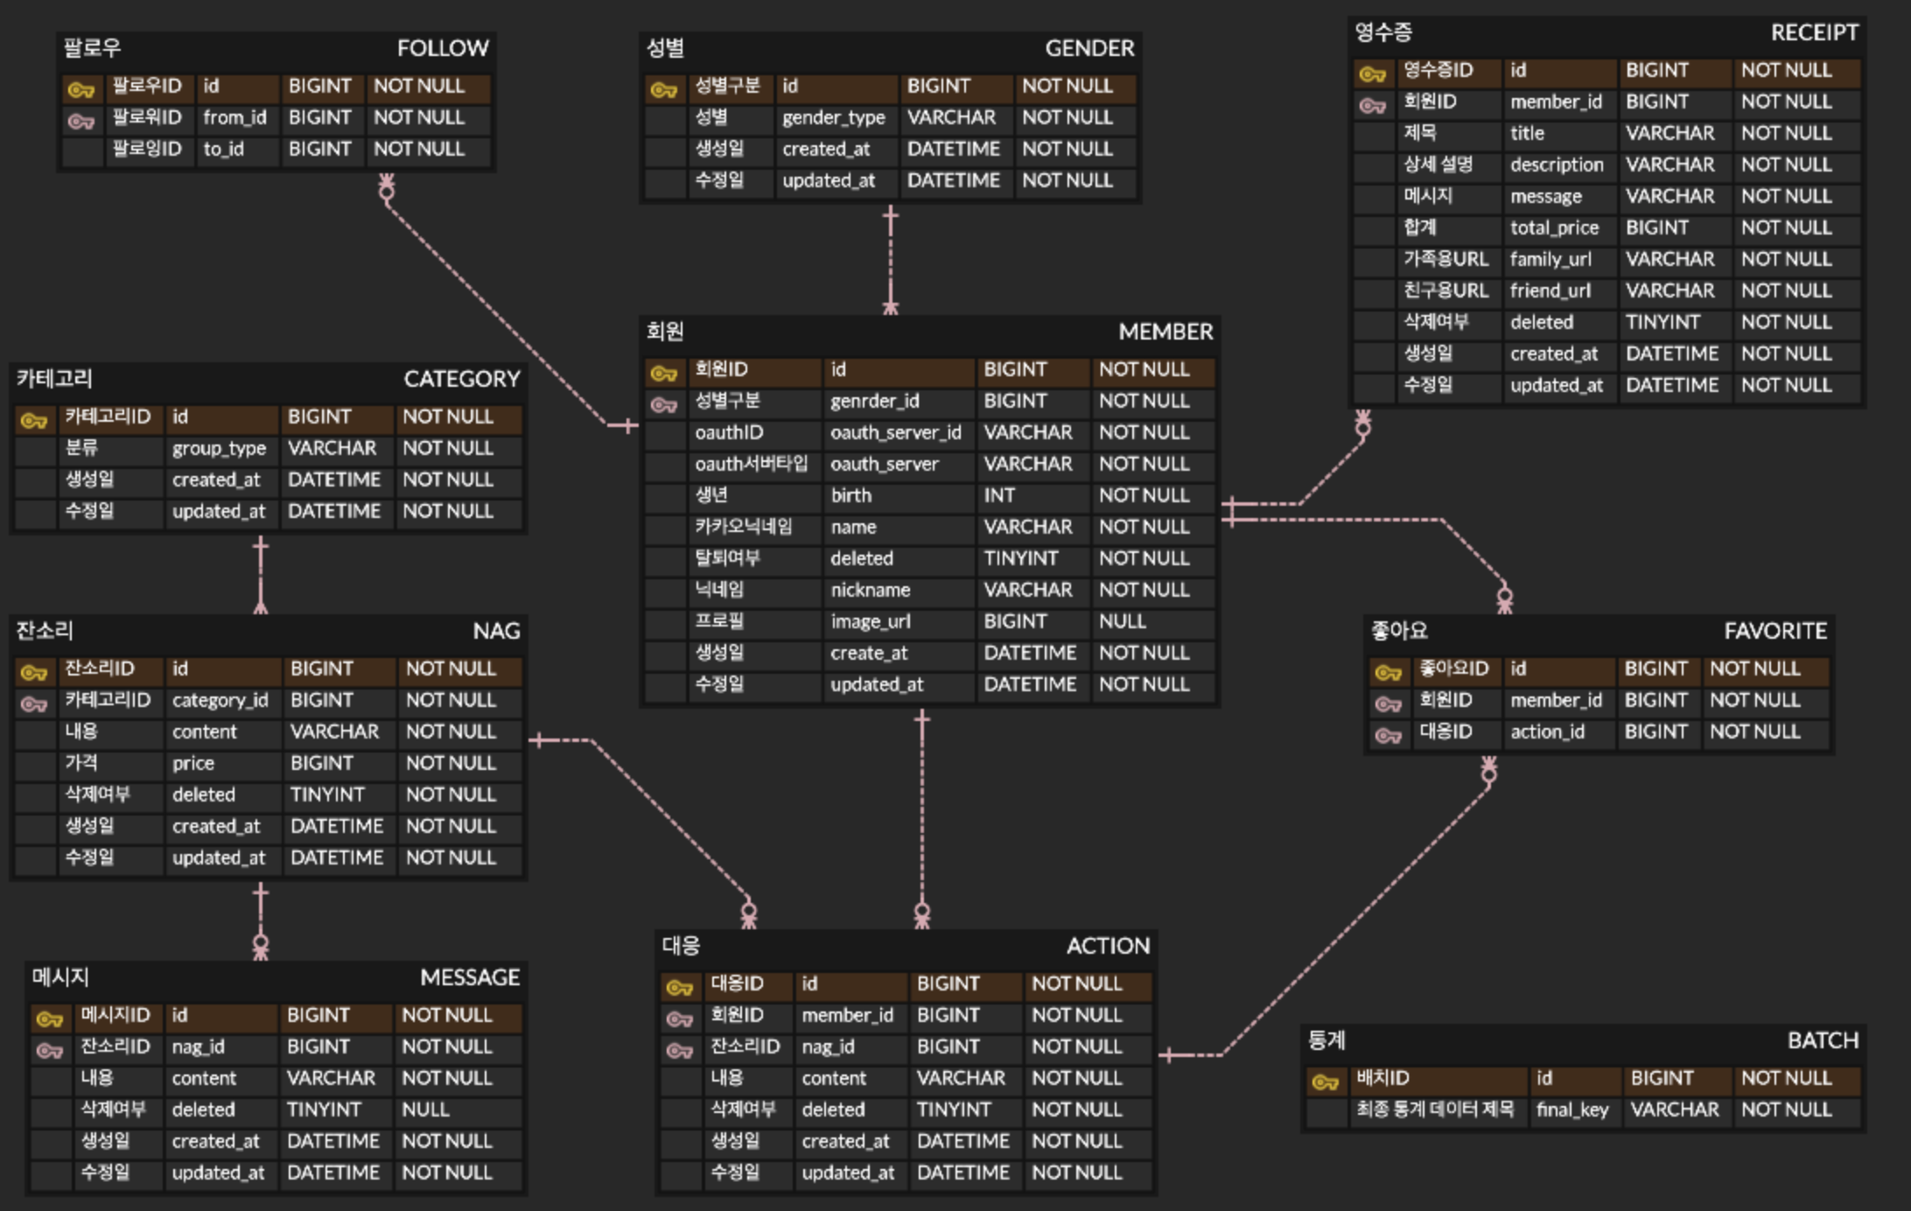The height and width of the screenshot is (1211, 1911).
Task: Click the key icon beside nag_id in MESSAGE
Action: point(49,1050)
